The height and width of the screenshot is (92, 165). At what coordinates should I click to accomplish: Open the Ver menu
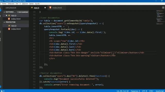(x=17, y=4)
